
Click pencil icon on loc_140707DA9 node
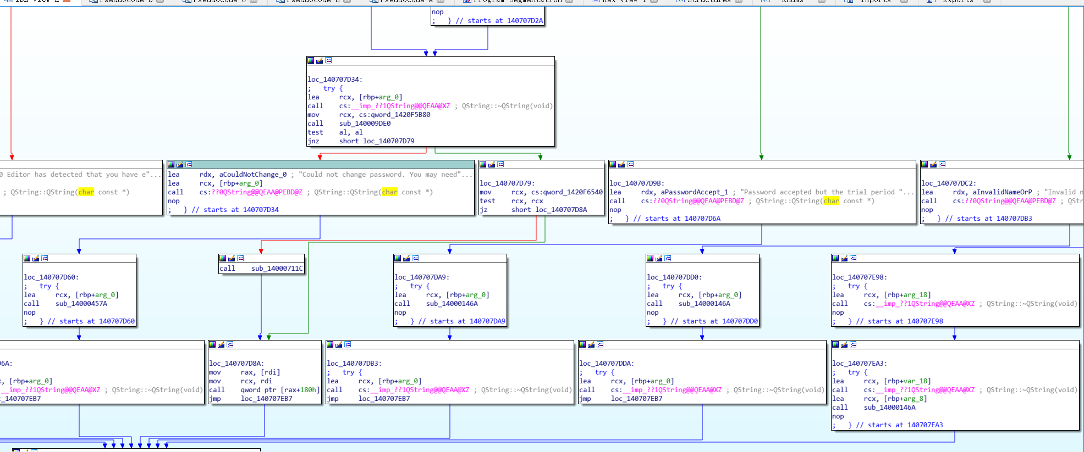[x=406, y=258]
